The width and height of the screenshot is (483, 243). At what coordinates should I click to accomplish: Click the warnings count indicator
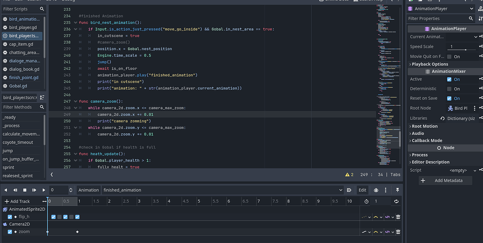point(350,175)
